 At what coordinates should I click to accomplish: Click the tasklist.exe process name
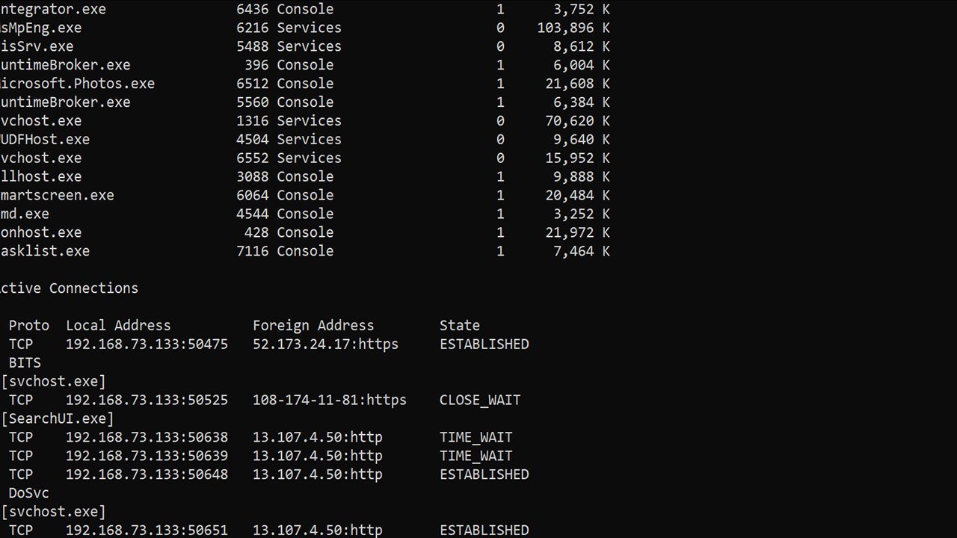pyautogui.click(x=45, y=252)
